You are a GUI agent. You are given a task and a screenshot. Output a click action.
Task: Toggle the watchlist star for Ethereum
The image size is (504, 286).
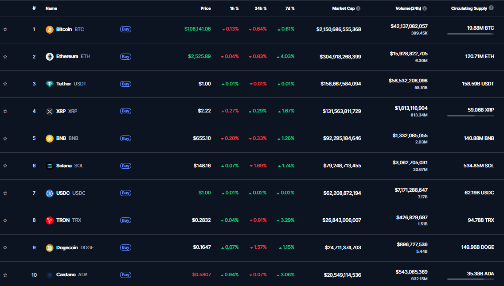pyautogui.click(x=5, y=57)
